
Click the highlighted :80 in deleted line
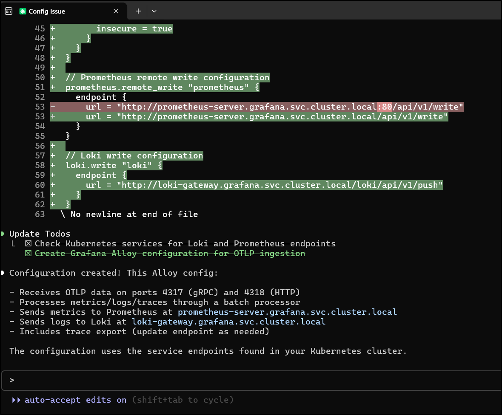(385, 107)
